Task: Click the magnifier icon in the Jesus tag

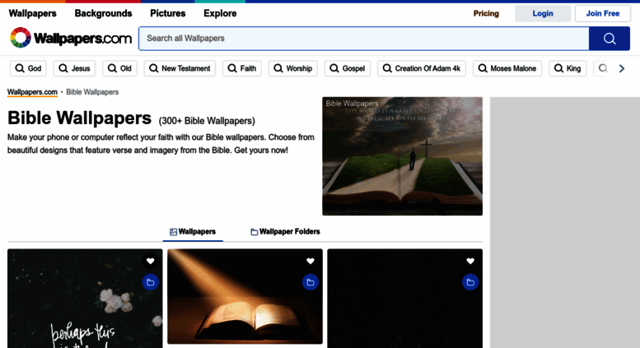Action: click(63, 68)
